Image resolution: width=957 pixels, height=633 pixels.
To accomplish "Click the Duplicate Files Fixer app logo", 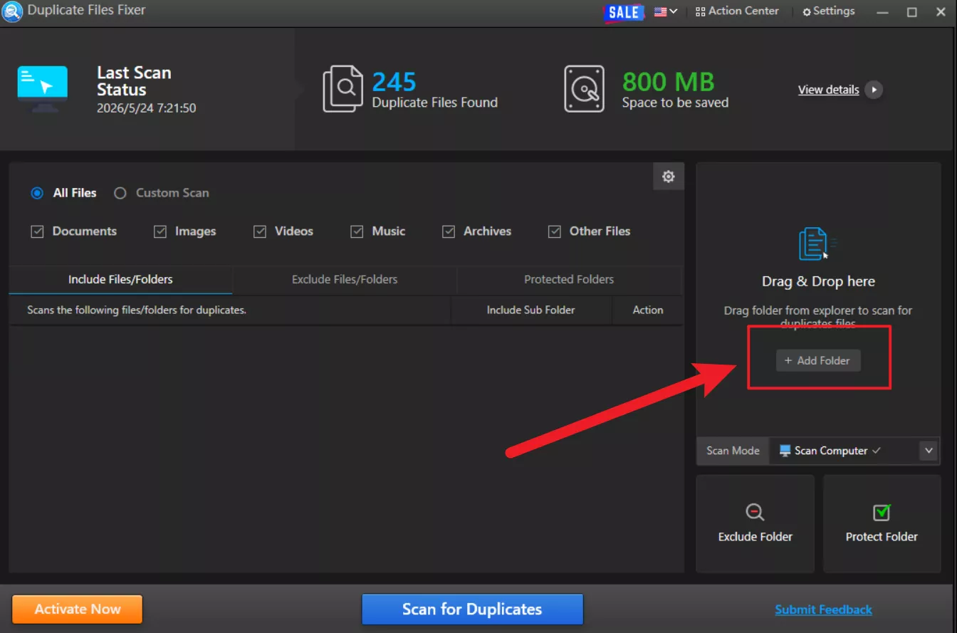I will [13, 12].
